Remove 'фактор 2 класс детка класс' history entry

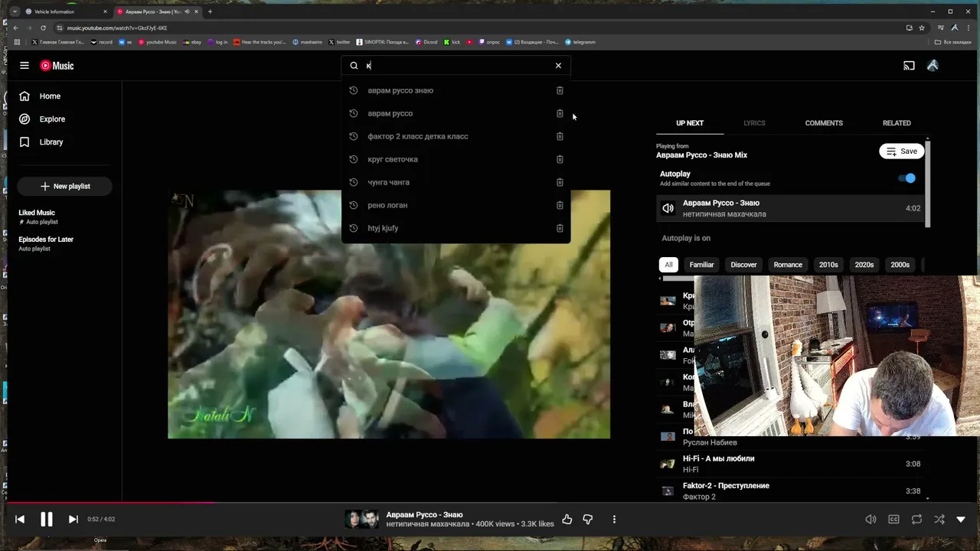pyautogui.click(x=560, y=136)
